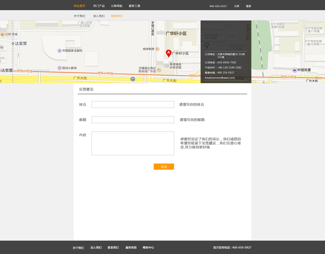The height and width of the screenshot is (254, 325).
Task: Click the 产品合作 +86 130 1184 2582 text
Action: [223, 68]
